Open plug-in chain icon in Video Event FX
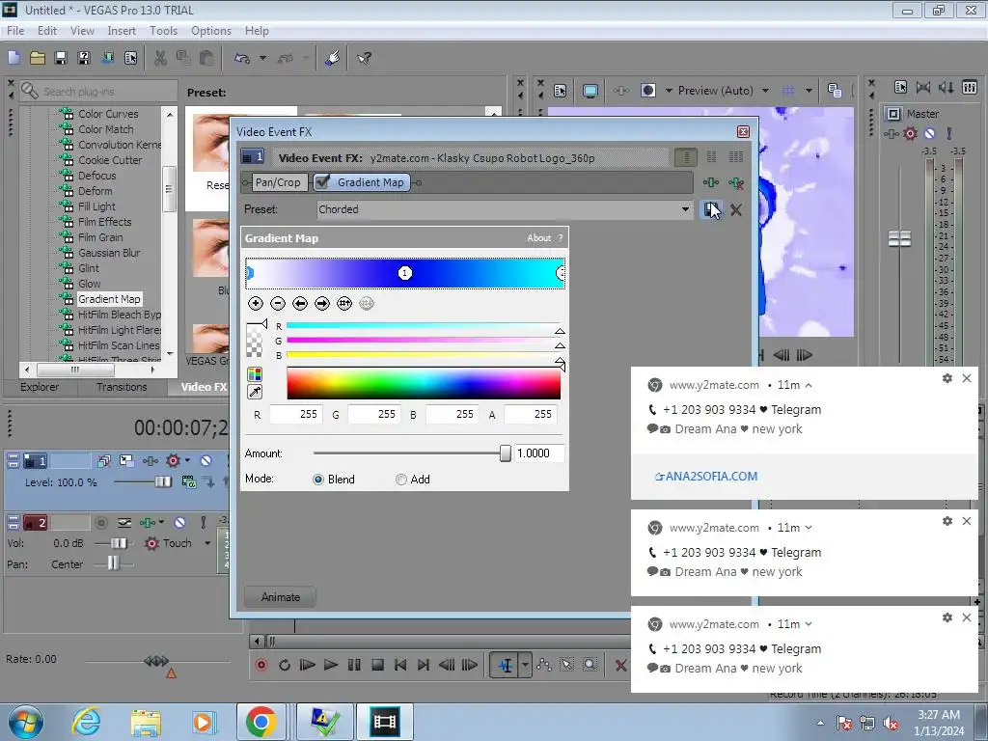 tap(711, 182)
